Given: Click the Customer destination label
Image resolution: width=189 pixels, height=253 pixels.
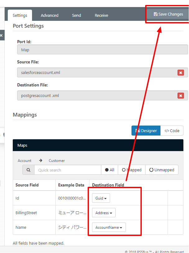Looking at the screenshot, I should pyautogui.click(x=57, y=161).
